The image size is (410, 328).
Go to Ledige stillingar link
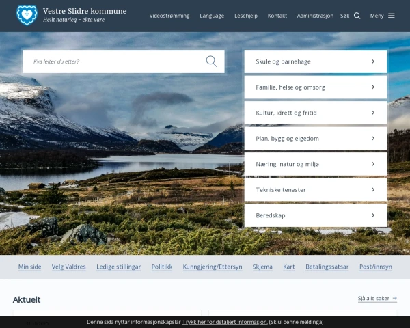pos(118,266)
